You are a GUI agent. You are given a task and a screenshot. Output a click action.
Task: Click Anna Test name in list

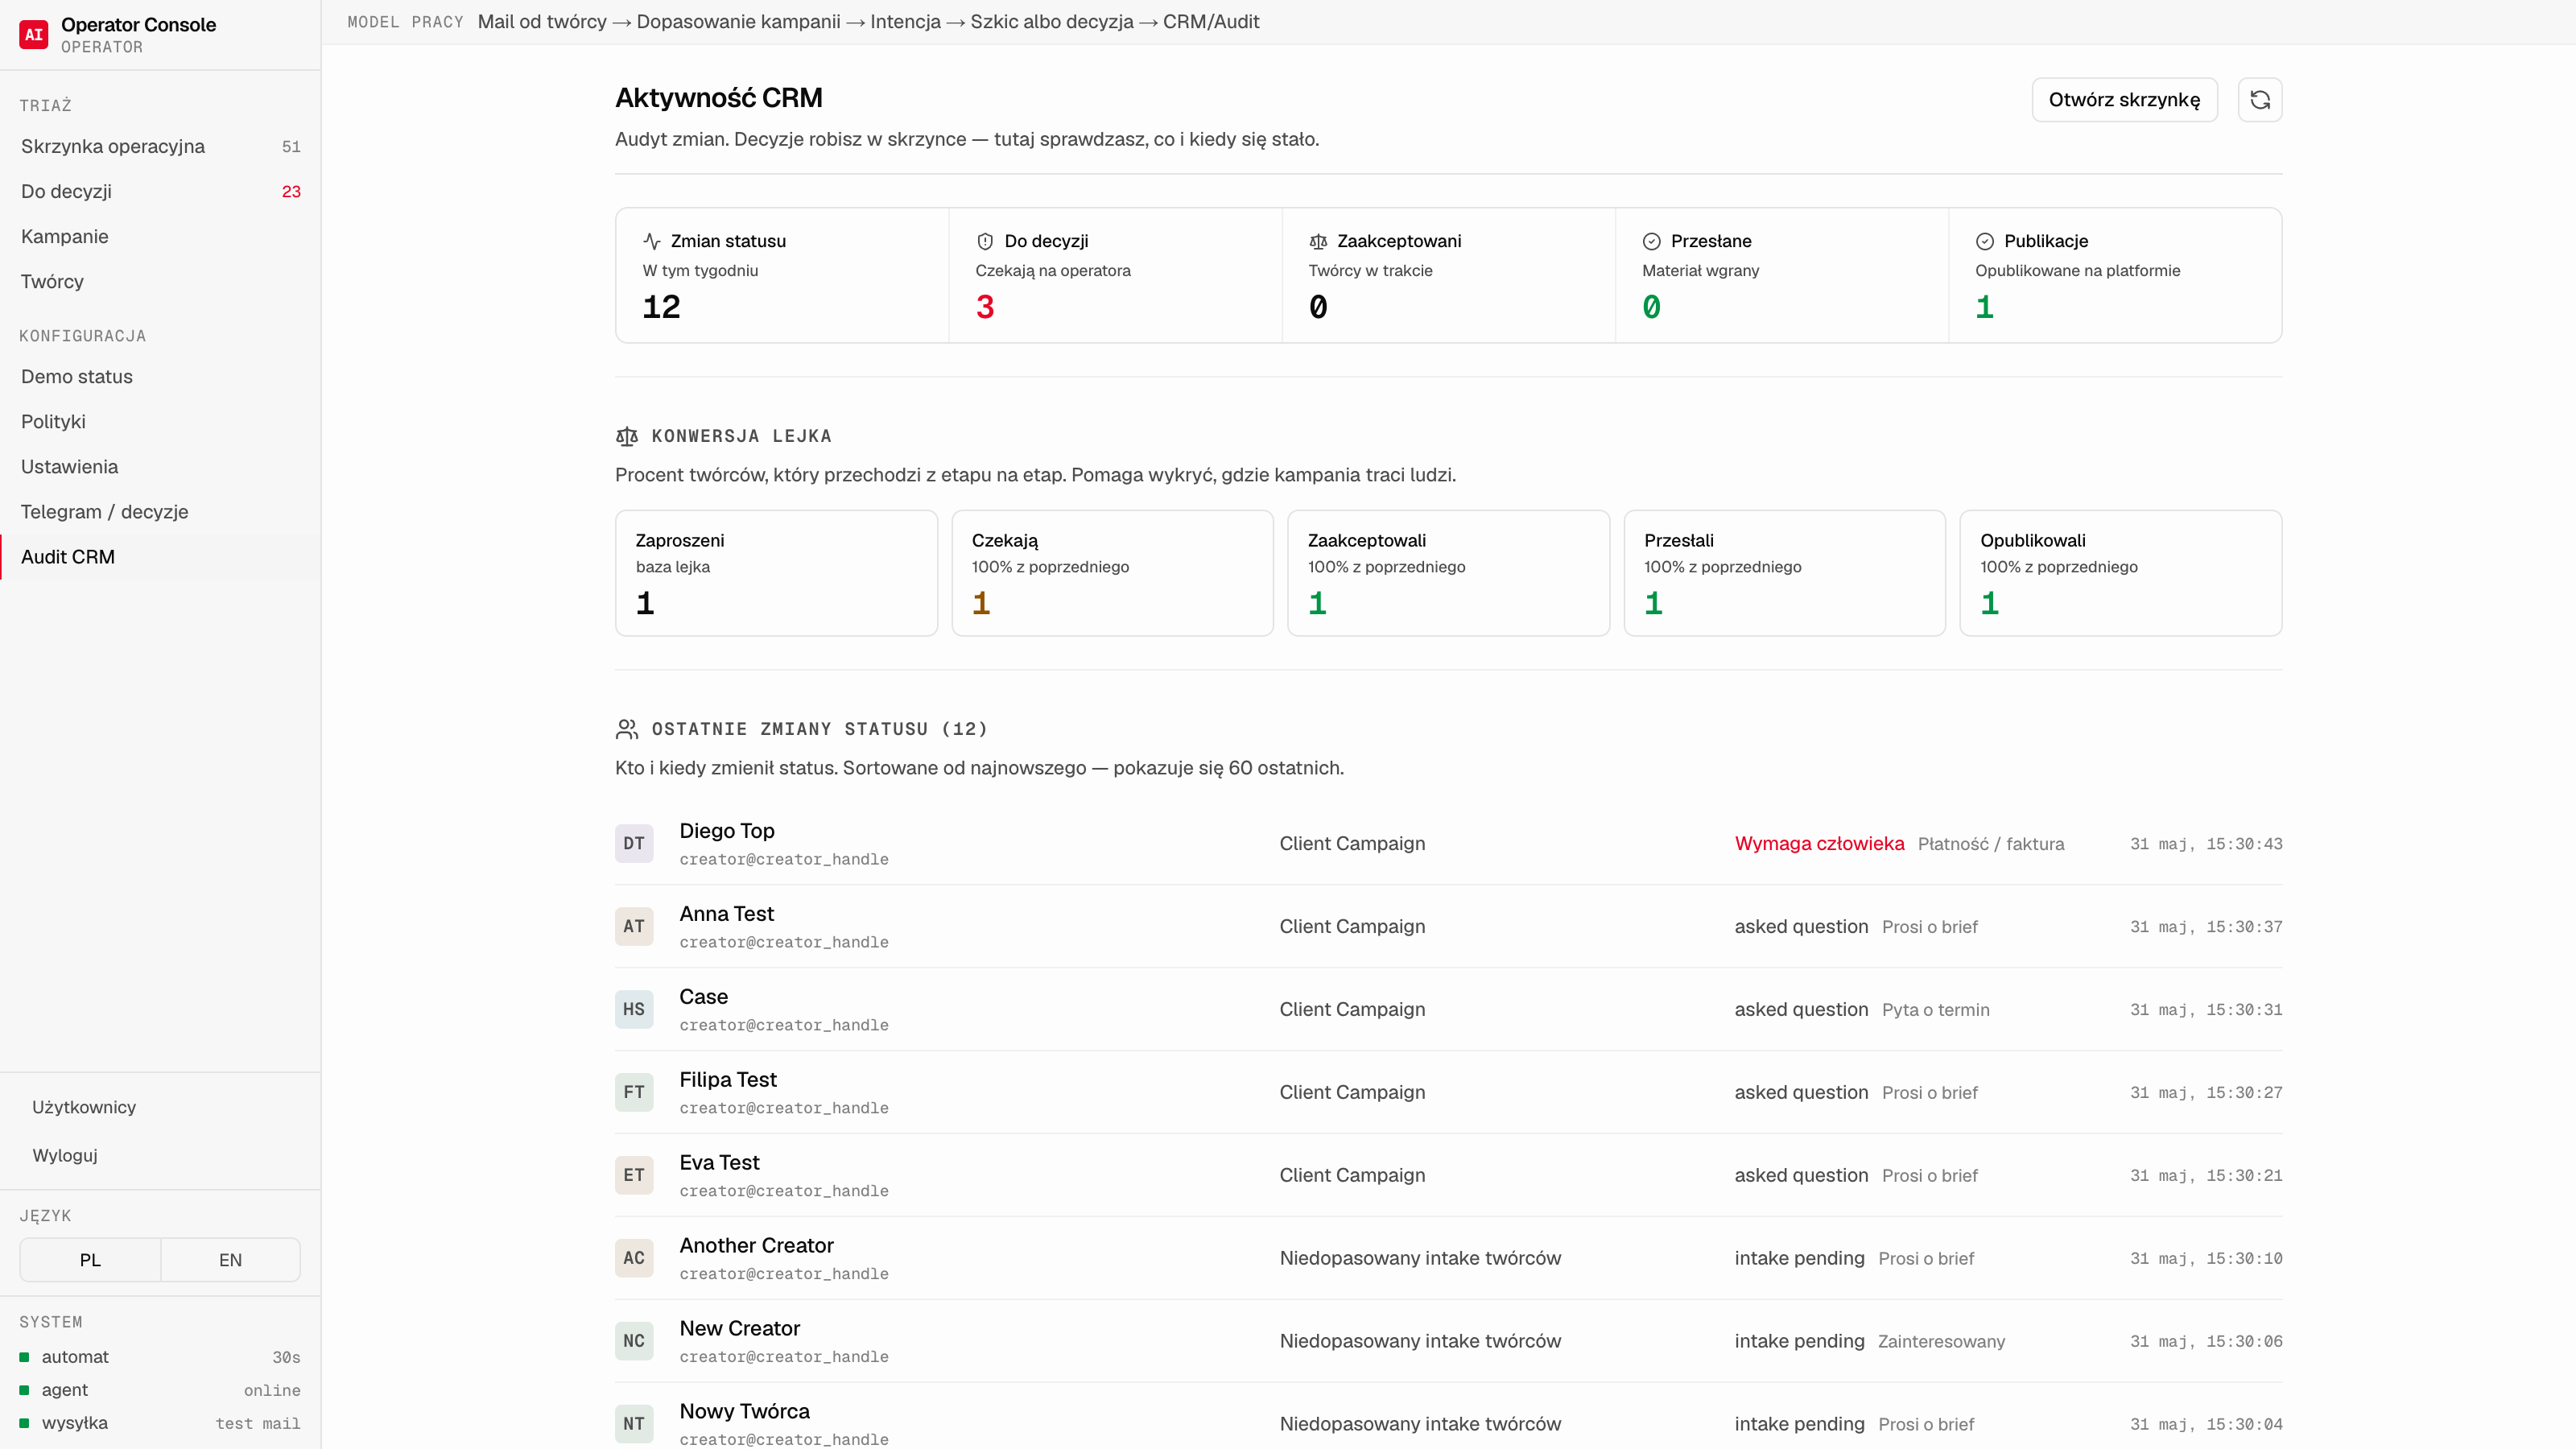click(x=726, y=913)
